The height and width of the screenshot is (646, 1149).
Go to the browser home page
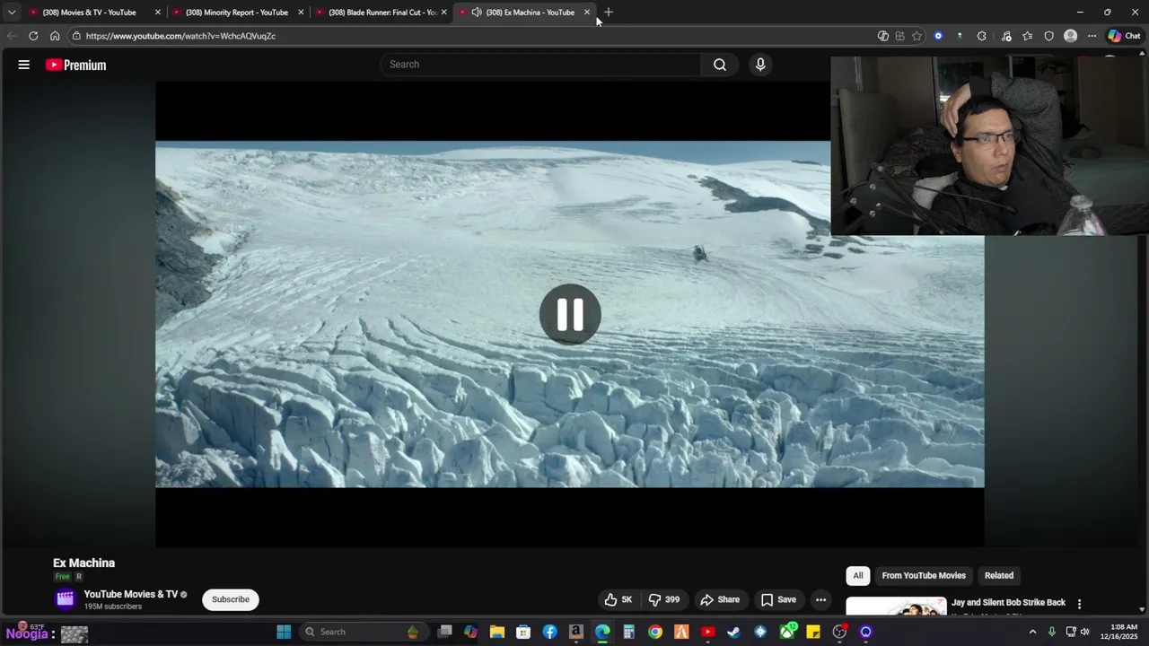point(55,36)
